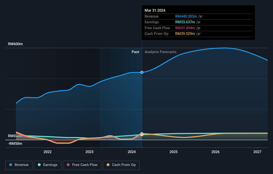Click the Revenue row label in tooltip
Image resolution: width=273 pixels, height=174 pixels.
point(152,16)
